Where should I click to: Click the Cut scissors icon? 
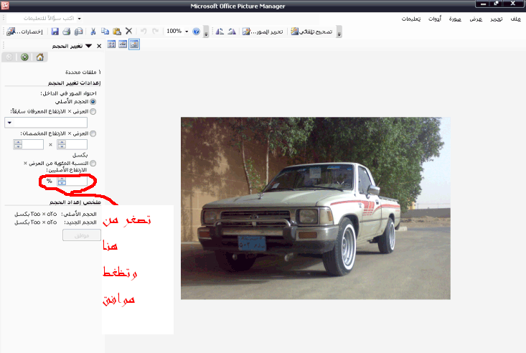coord(93,32)
